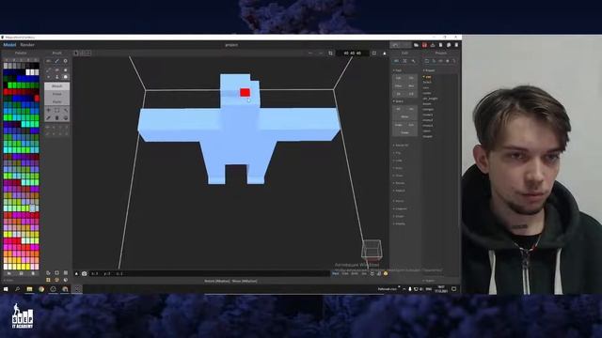Choose the blue-highlighted line brush icon

(56, 61)
